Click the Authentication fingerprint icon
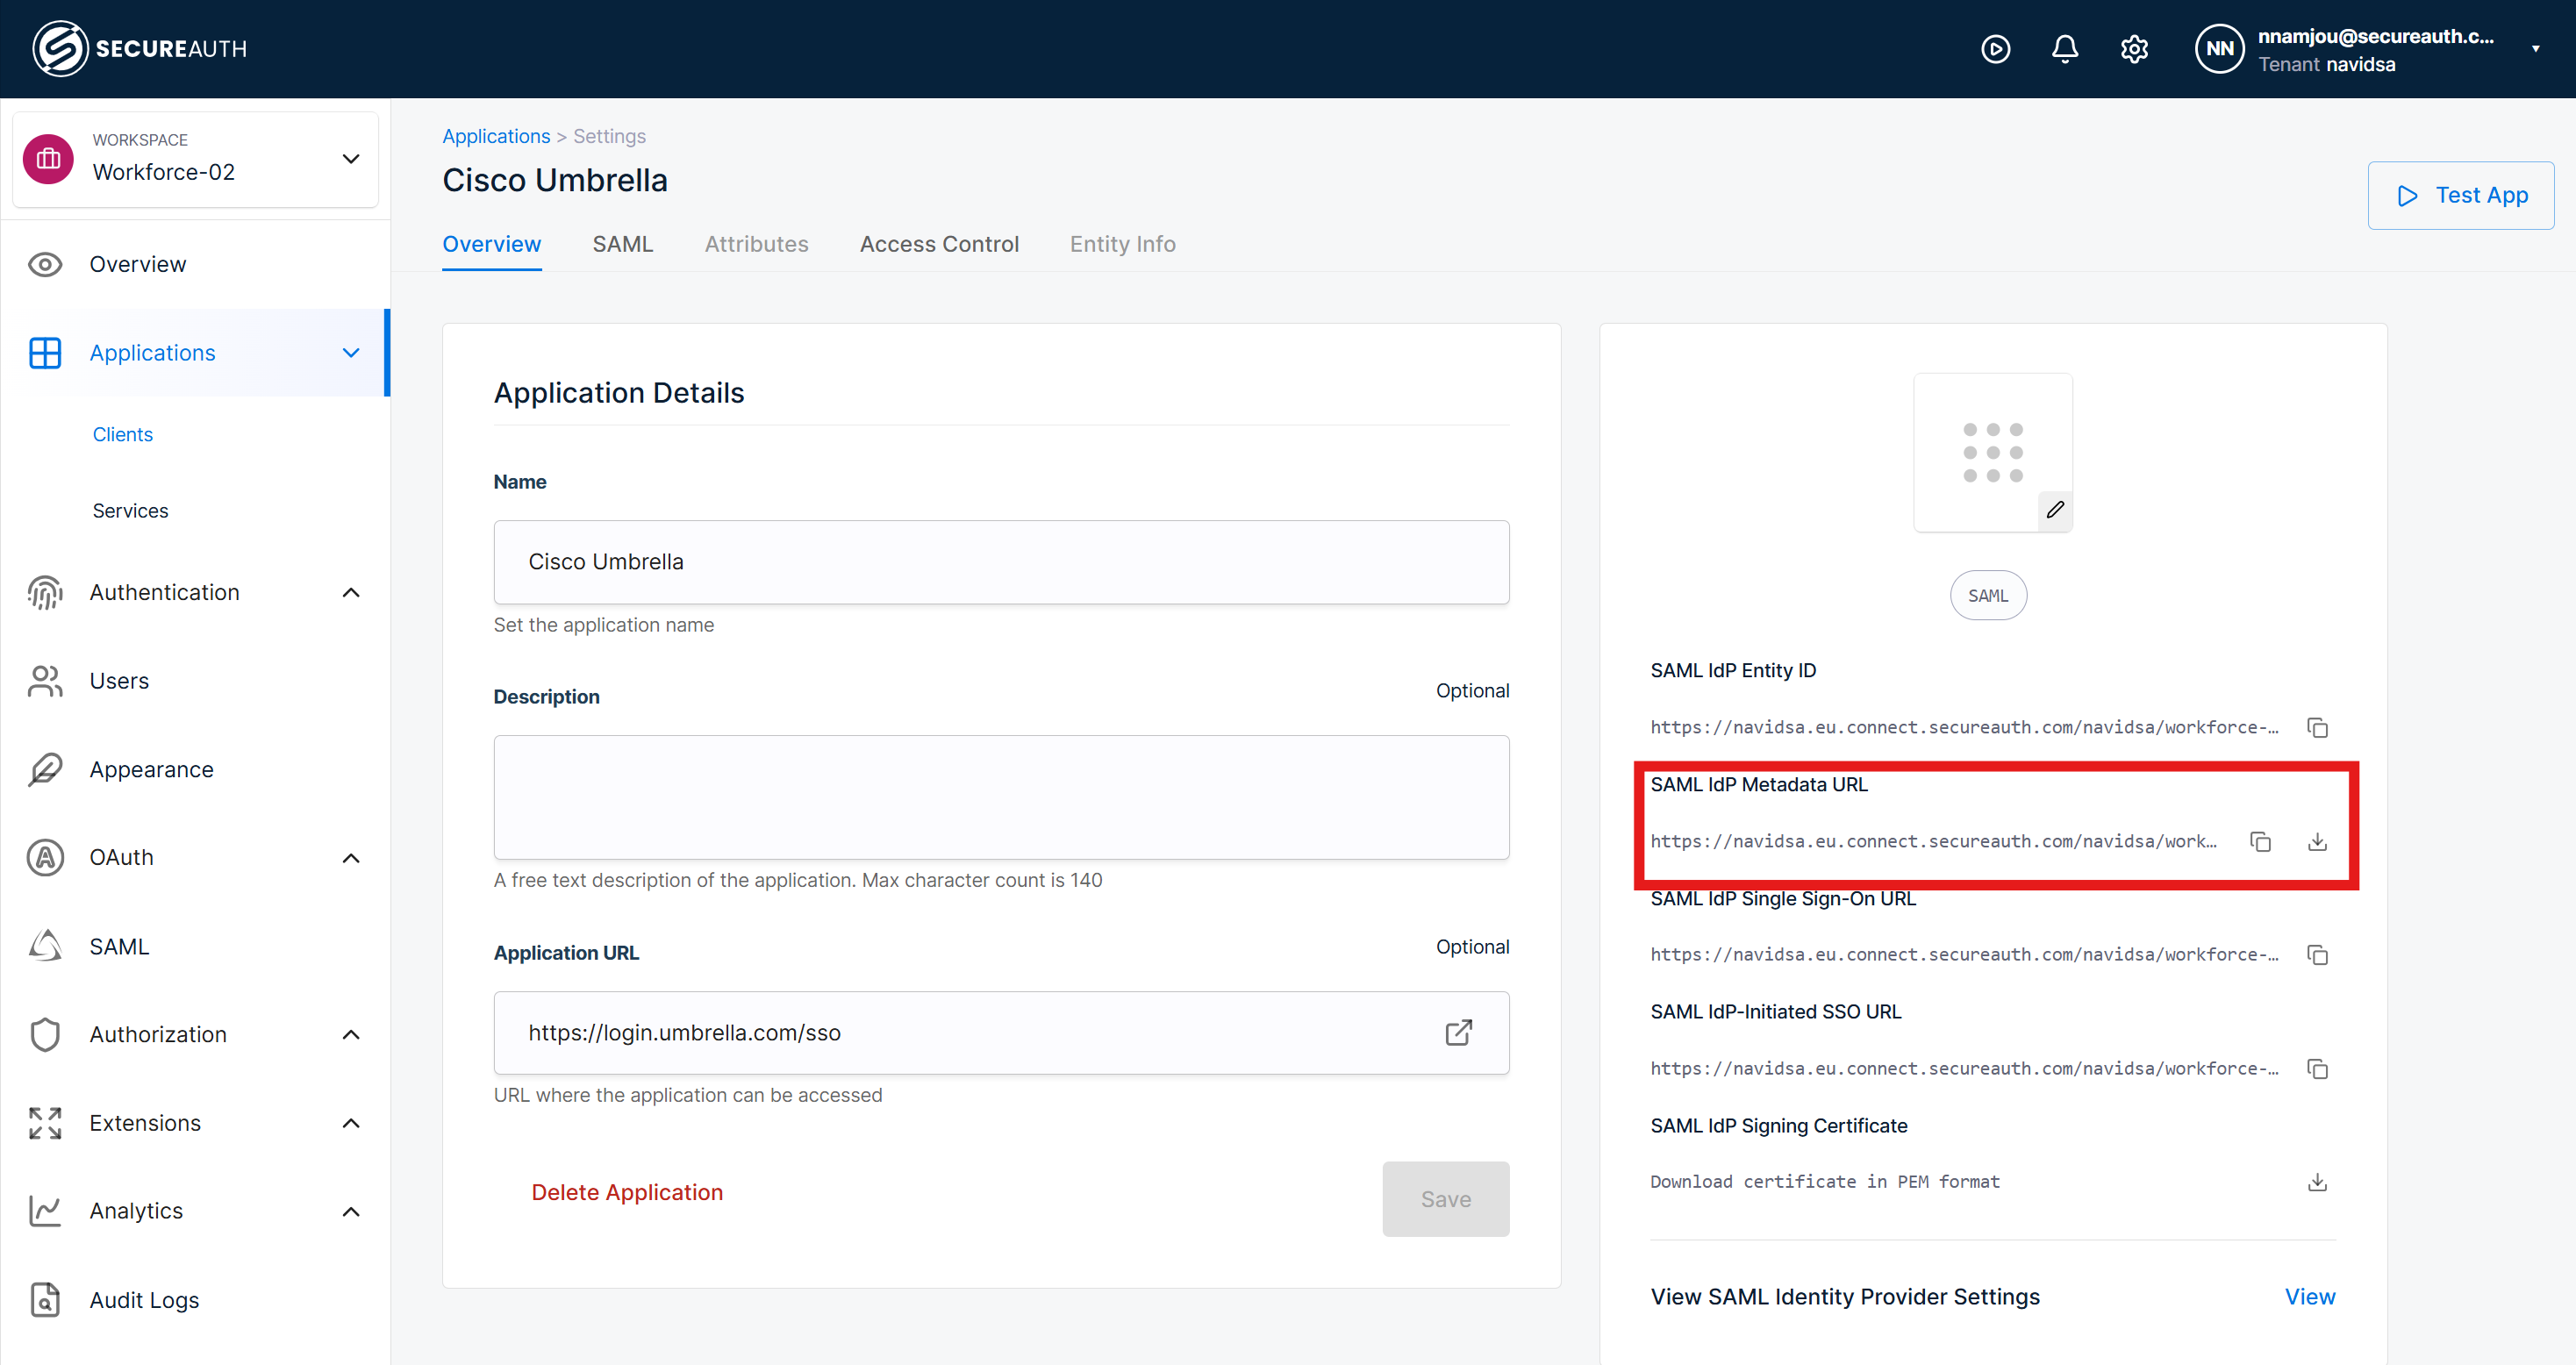The width and height of the screenshot is (2576, 1365). (x=45, y=593)
